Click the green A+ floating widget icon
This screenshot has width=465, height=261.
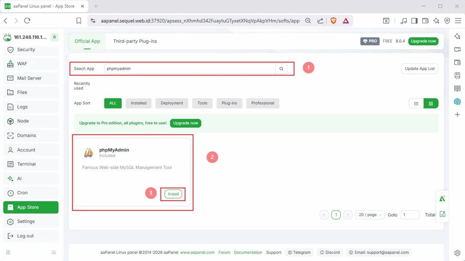point(442,199)
